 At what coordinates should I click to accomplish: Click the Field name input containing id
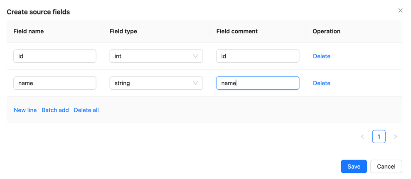pos(55,56)
